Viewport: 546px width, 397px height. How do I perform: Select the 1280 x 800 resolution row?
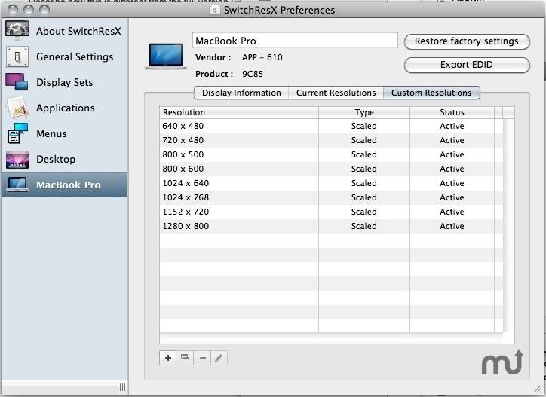coord(331,226)
